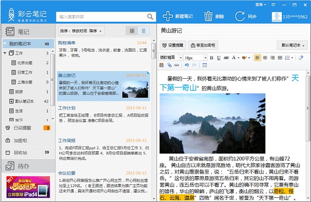Click the 设置提醒 reminder button
Viewport: 311px width, 202px height.
(173, 45)
